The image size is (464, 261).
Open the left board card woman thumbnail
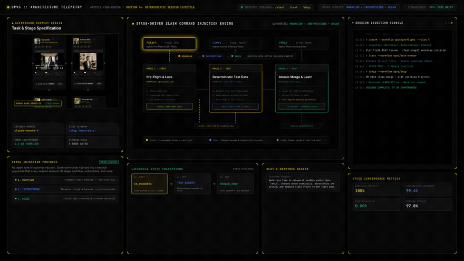pos(49,61)
